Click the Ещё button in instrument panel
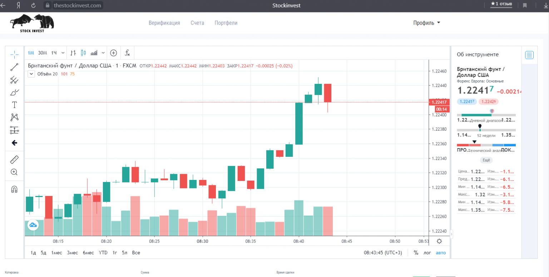 point(486,160)
